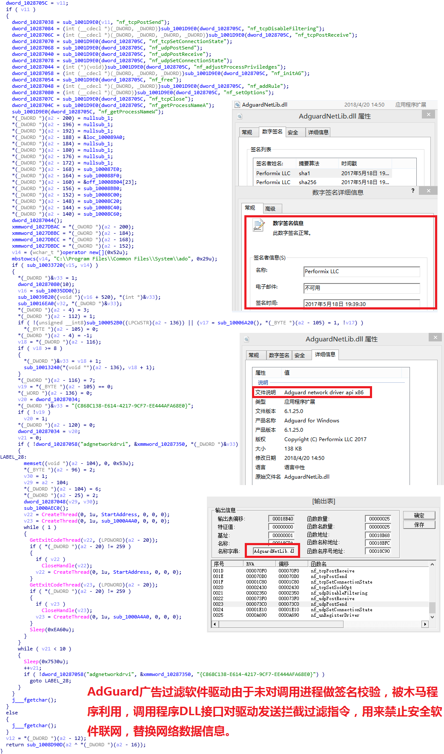Close the 数字签名详细信息 dialog
This screenshot has width=444, height=754.
pos(428,191)
